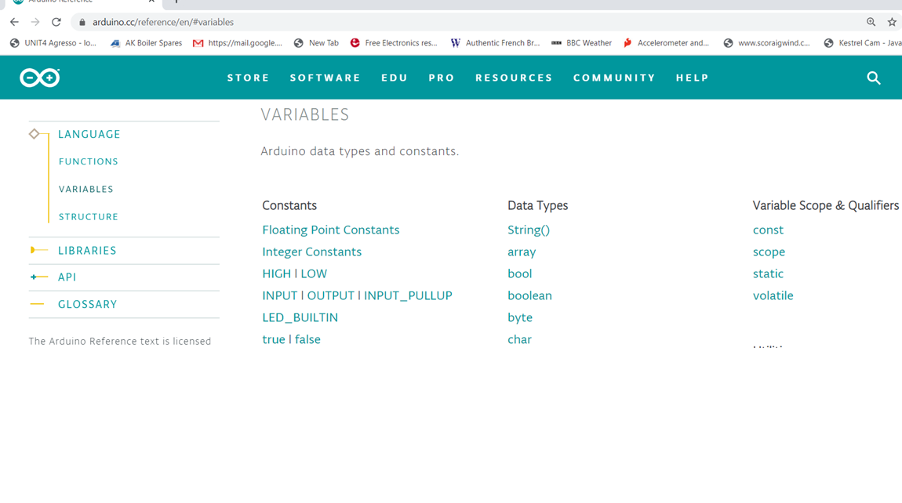The image size is (902, 503).
Task: Bookmark this page with star icon
Action: tap(892, 22)
